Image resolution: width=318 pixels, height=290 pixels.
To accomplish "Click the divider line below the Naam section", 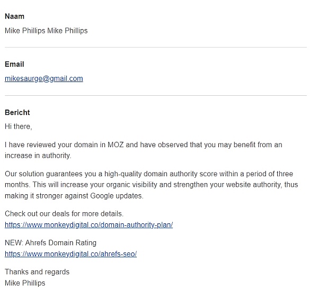I will point(156,48).
